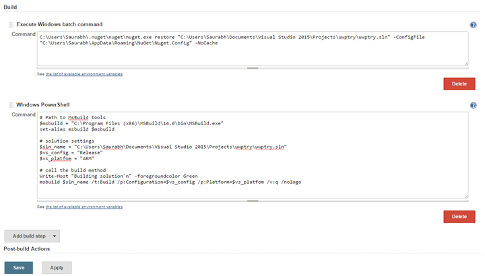Click resize corner of PowerShell textarea
The width and height of the screenshot is (485, 276).
pyautogui.click(x=466, y=197)
